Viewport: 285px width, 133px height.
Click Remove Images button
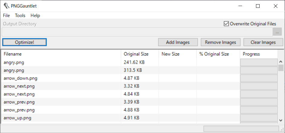(221, 42)
